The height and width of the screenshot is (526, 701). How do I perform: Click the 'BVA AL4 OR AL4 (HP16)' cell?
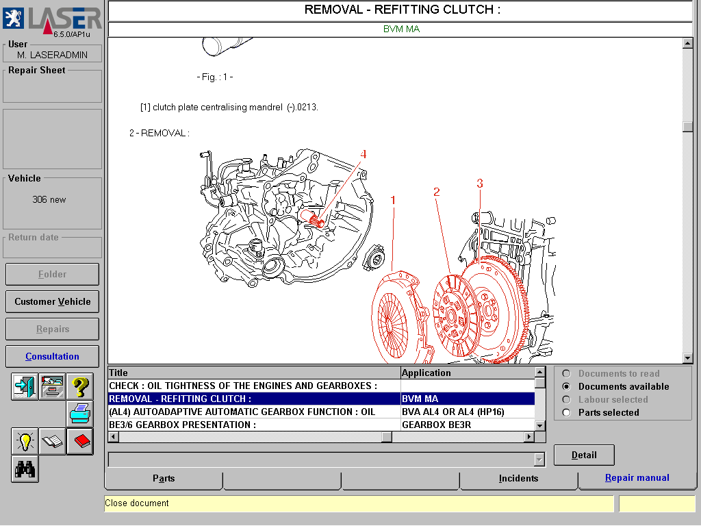[467, 412]
